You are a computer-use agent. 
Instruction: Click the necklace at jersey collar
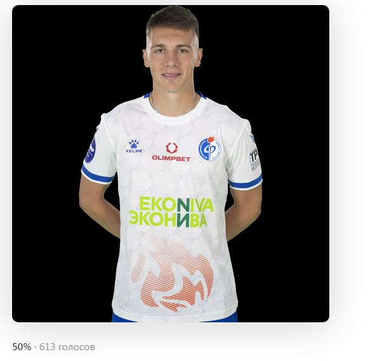[174, 103]
